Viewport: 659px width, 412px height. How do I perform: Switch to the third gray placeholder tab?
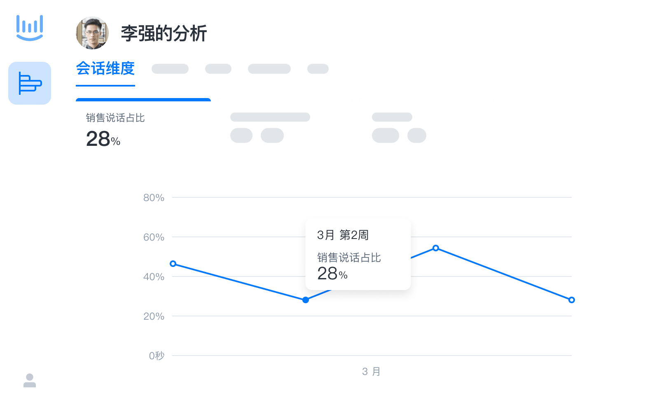[269, 69]
